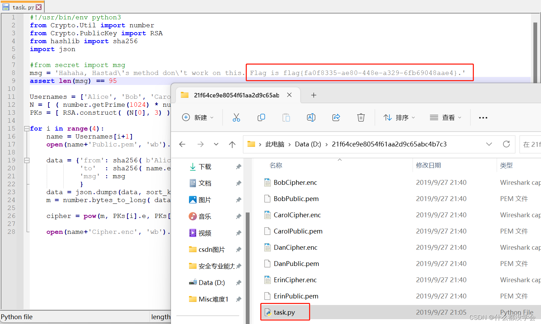This screenshot has height=324, width=541.
Task: Click 此电脑 in the address breadcrumb
Action: tap(275, 144)
